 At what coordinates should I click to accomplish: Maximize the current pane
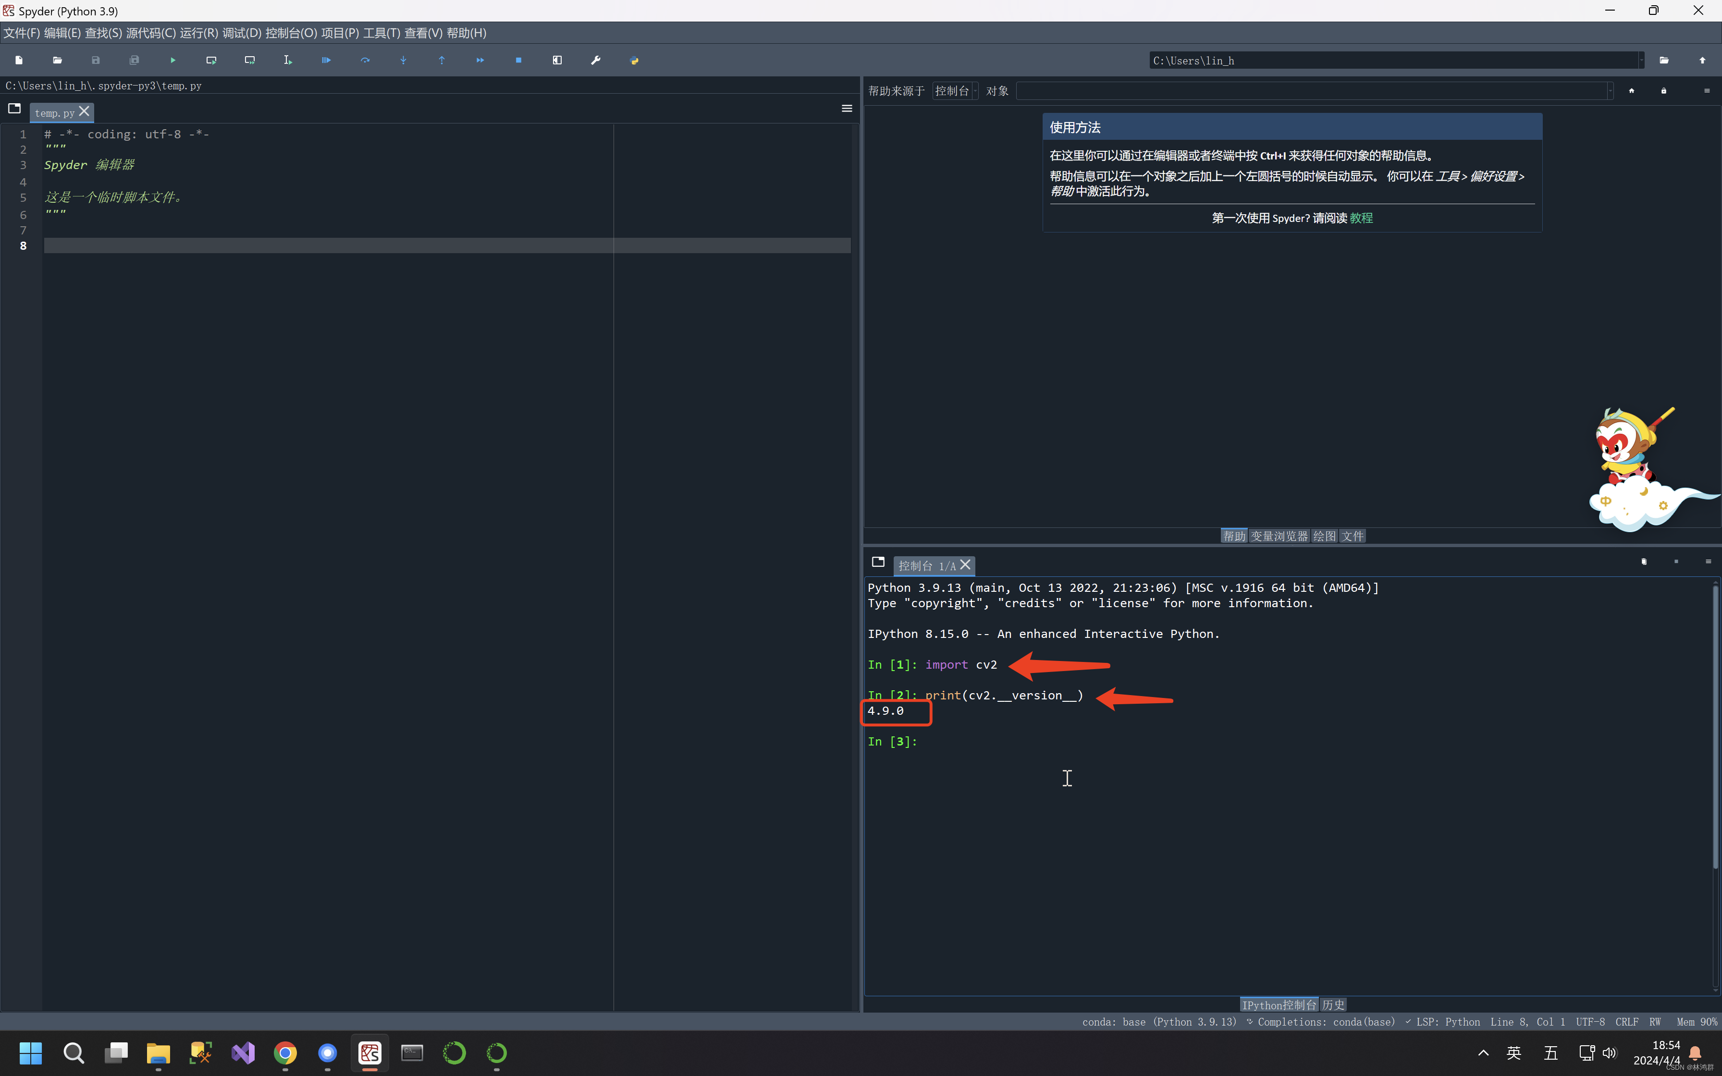point(557,61)
